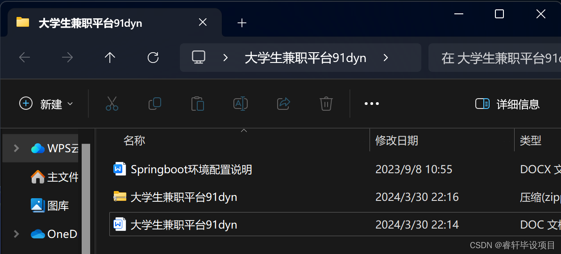This screenshot has width=561, height=254.
Task: Sort files by 修改日期 column header
Action: point(397,141)
